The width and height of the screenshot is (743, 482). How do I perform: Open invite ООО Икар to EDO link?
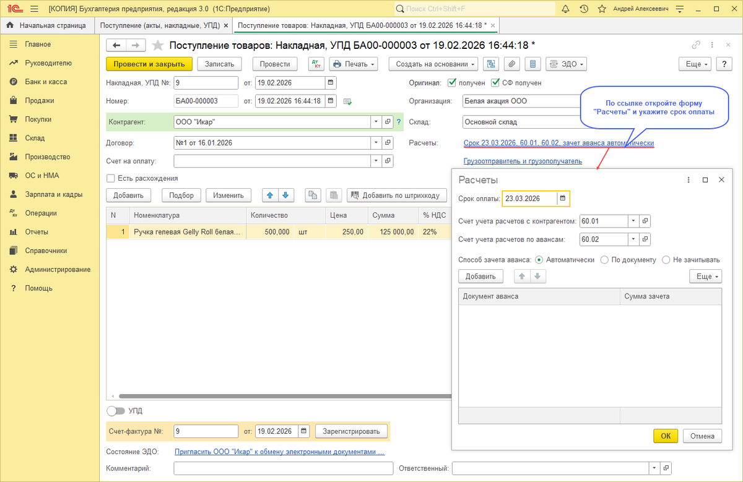(280, 452)
